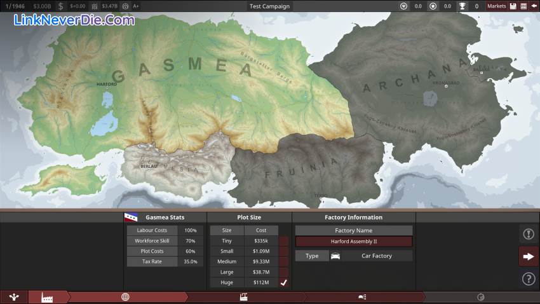Image resolution: width=540 pixels, height=304 pixels.
Task: Edit the Harford Assembly II name field
Action: pos(353,242)
